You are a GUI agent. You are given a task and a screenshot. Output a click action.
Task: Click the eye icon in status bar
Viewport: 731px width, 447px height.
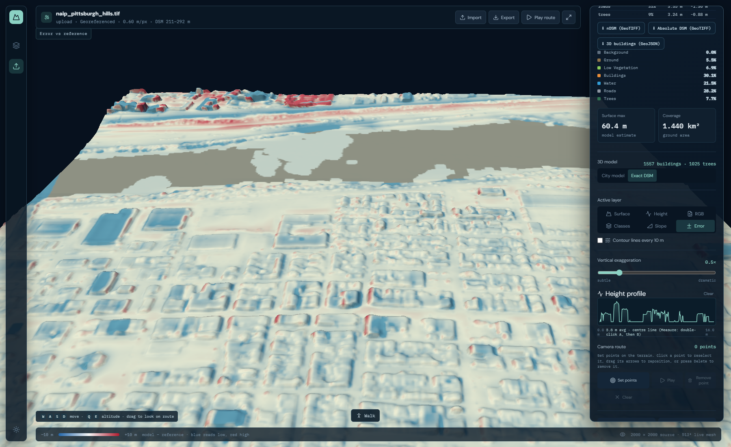[x=623, y=434]
